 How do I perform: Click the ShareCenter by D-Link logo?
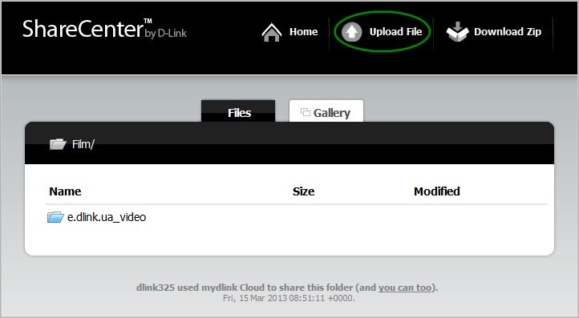pos(104,29)
